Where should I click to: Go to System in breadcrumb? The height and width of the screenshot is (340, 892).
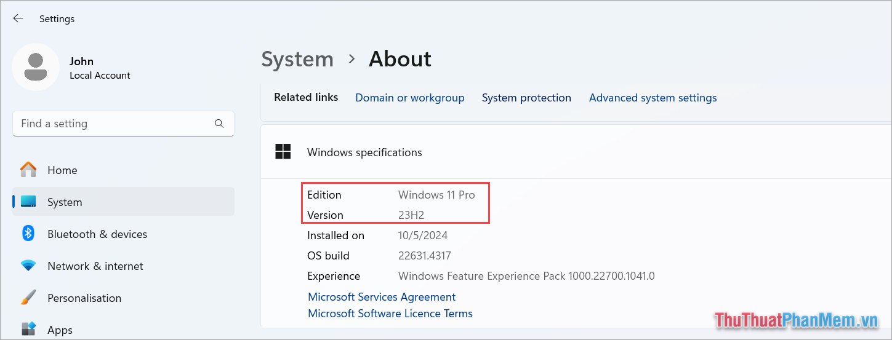click(x=297, y=59)
